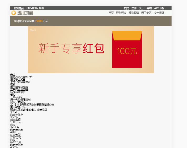This screenshot has width=187, height=148.
Task: Go to the 关于 about page
Action: pos(142,8)
